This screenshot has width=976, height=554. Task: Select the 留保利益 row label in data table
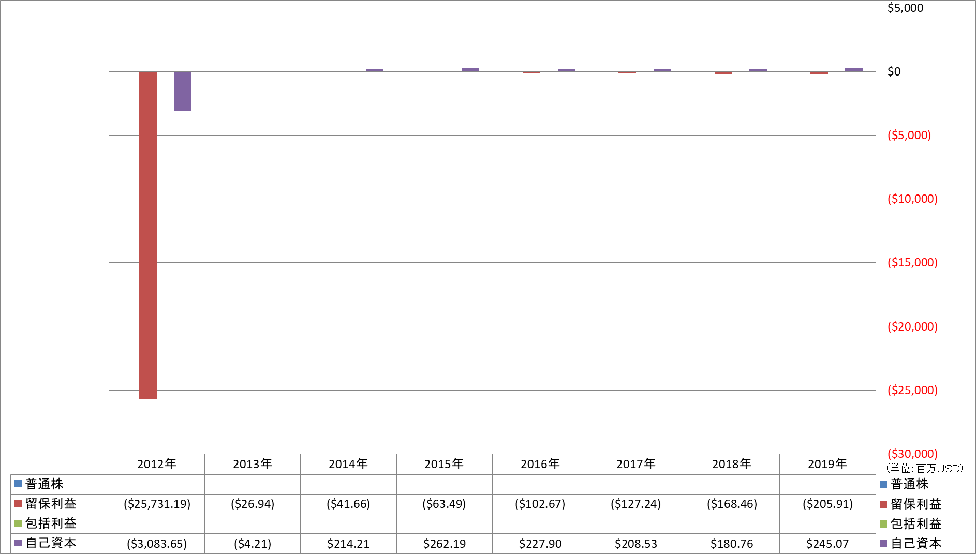[51, 504]
